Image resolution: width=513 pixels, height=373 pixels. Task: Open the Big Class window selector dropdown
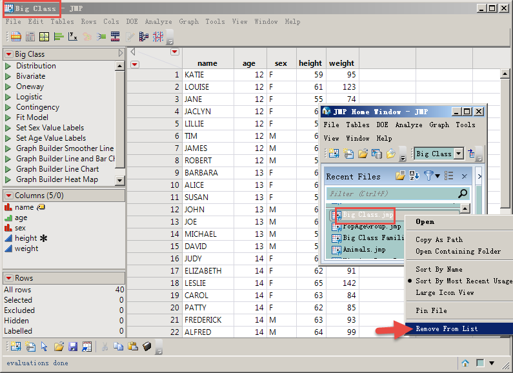tap(459, 154)
